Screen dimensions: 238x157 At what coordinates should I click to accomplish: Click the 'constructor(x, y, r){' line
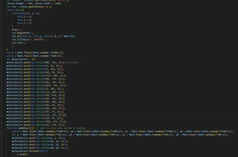(26, 13)
